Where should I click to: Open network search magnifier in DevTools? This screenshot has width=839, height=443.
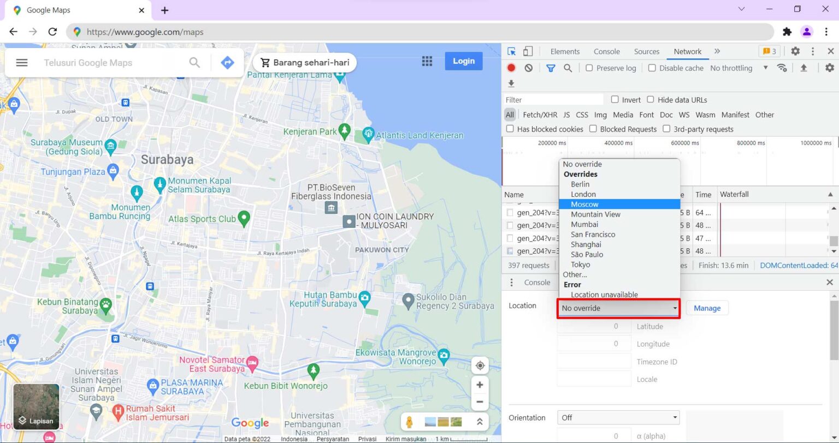click(x=568, y=68)
